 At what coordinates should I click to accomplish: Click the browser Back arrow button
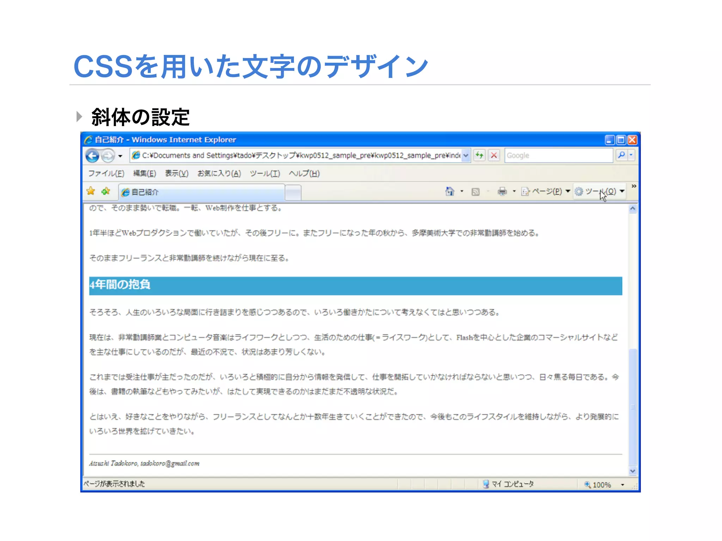pyautogui.click(x=92, y=156)
